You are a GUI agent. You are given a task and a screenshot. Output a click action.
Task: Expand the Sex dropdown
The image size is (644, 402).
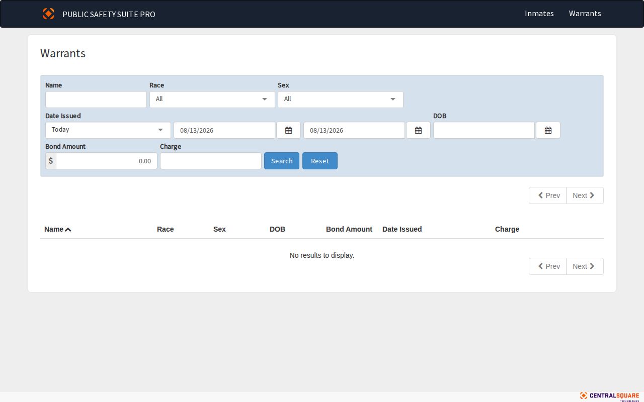[341, 99]
